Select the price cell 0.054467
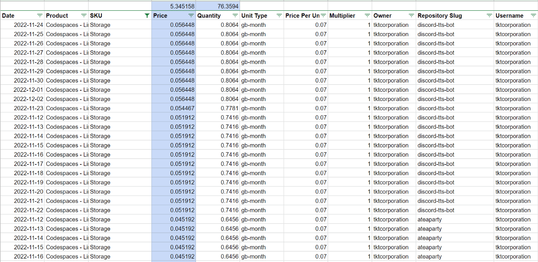Image resolution: width=538 pixels, height=262 pixels. pos(174,108)
